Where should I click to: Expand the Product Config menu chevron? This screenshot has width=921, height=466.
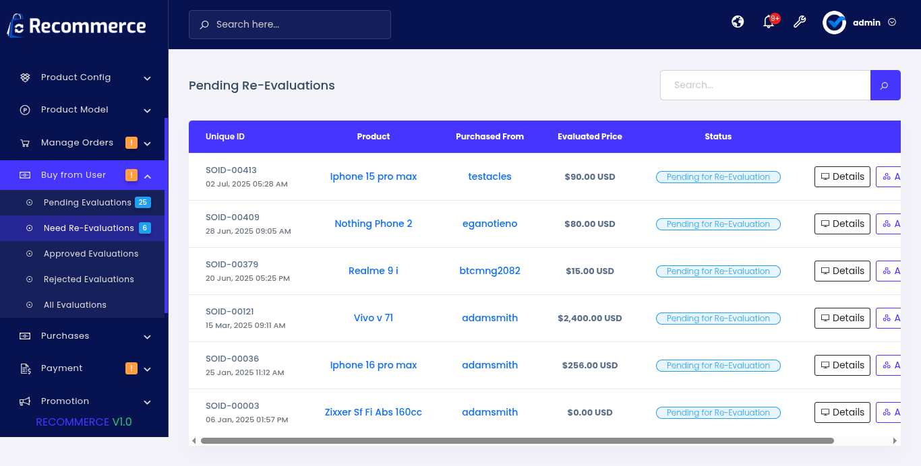point(147,78)
